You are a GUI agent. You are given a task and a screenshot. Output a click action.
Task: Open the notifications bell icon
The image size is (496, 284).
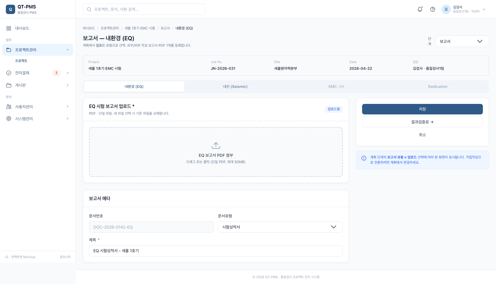(420, 9)
